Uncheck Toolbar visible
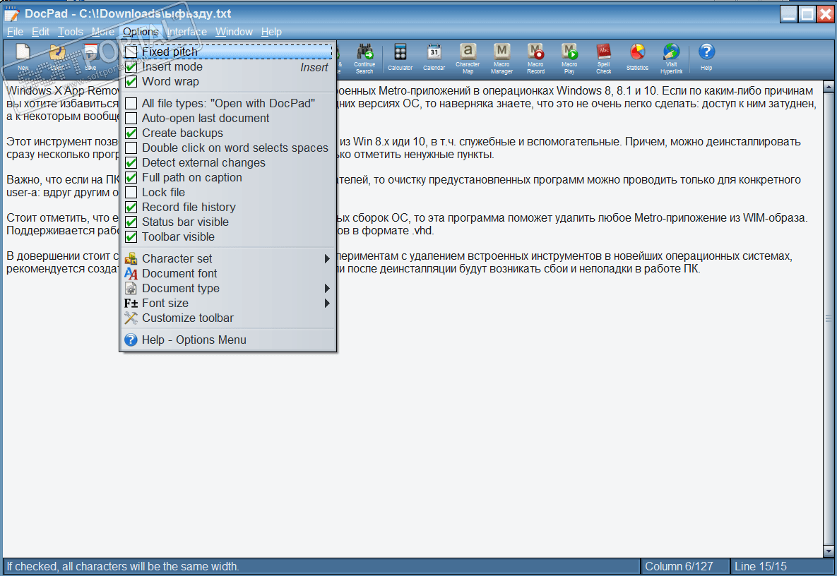 tap(131, 236)
